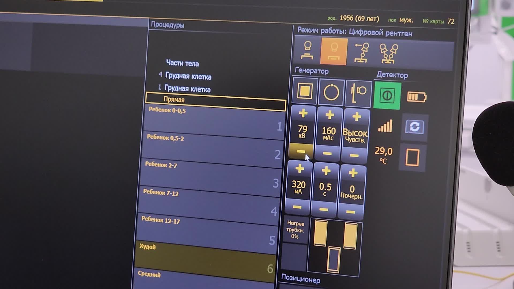514x289 pixels.
Task: Click the circular rotation icon under Генератор
Action: click(331, 93)
